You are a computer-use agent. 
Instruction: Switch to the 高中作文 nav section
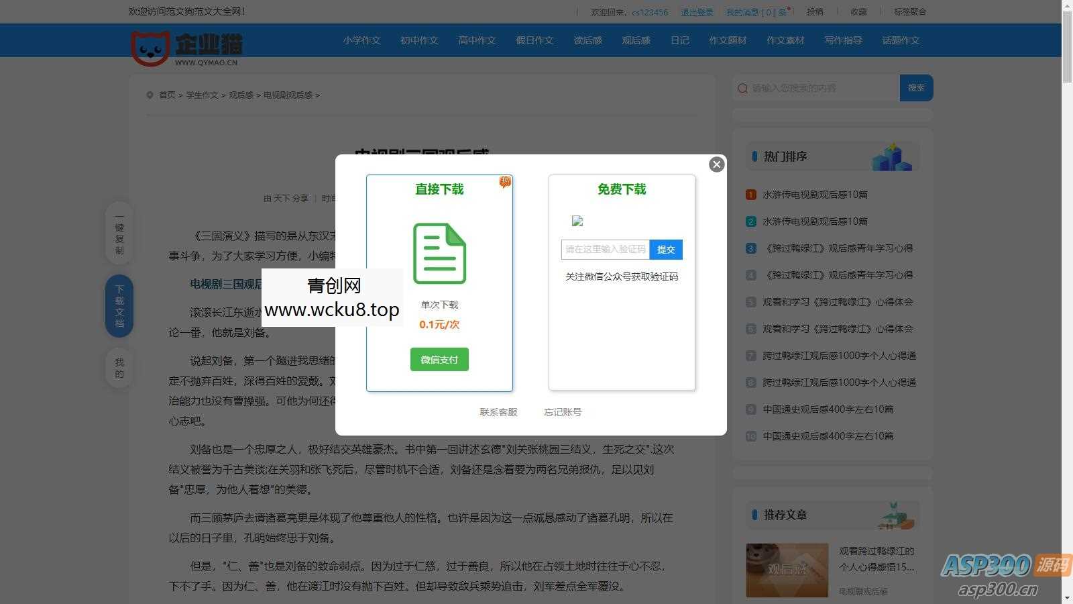(x=477, y=40)
